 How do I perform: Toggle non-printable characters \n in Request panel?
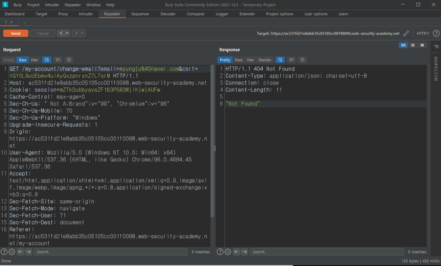pyautogui.click(x=58, y=60)
